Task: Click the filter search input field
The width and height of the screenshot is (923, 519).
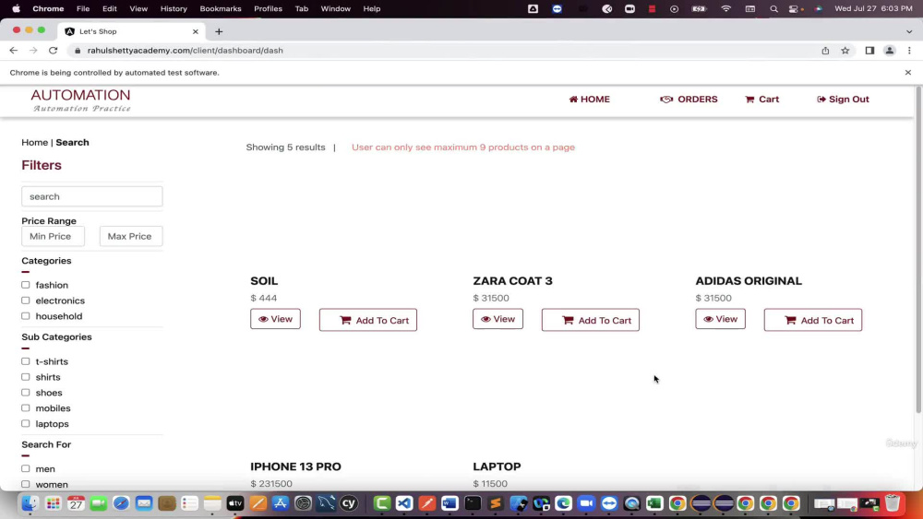Action: (91, 196)
